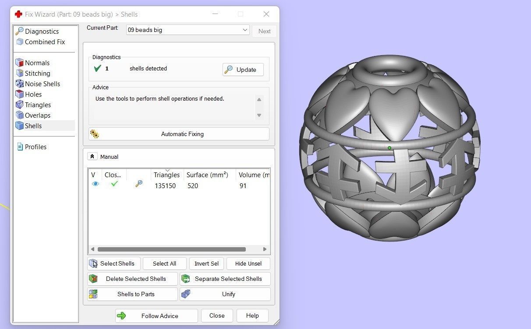
Task: Click the Profiles document icon
Action: click(20, 147)
